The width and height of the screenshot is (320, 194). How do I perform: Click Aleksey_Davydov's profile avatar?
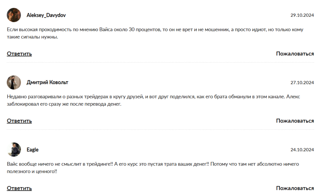(x=14, y=15)
